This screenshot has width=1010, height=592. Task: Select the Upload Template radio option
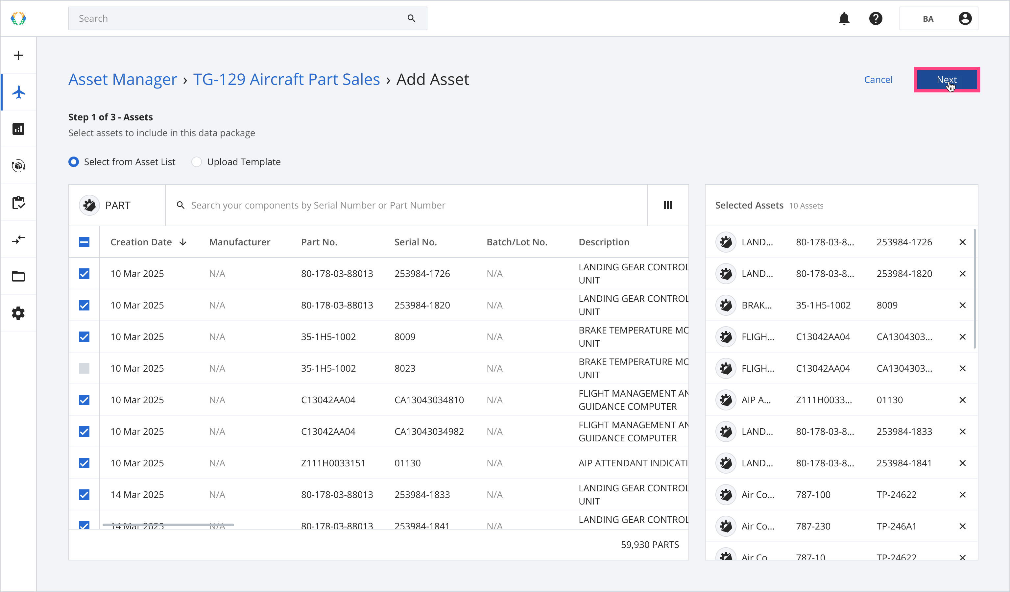[x=196, y=162]
